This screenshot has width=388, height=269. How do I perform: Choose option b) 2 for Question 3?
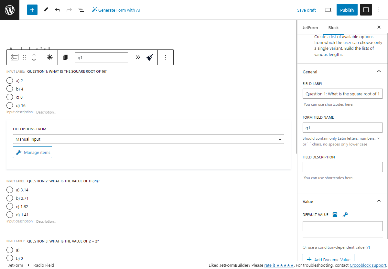point(9,258)
